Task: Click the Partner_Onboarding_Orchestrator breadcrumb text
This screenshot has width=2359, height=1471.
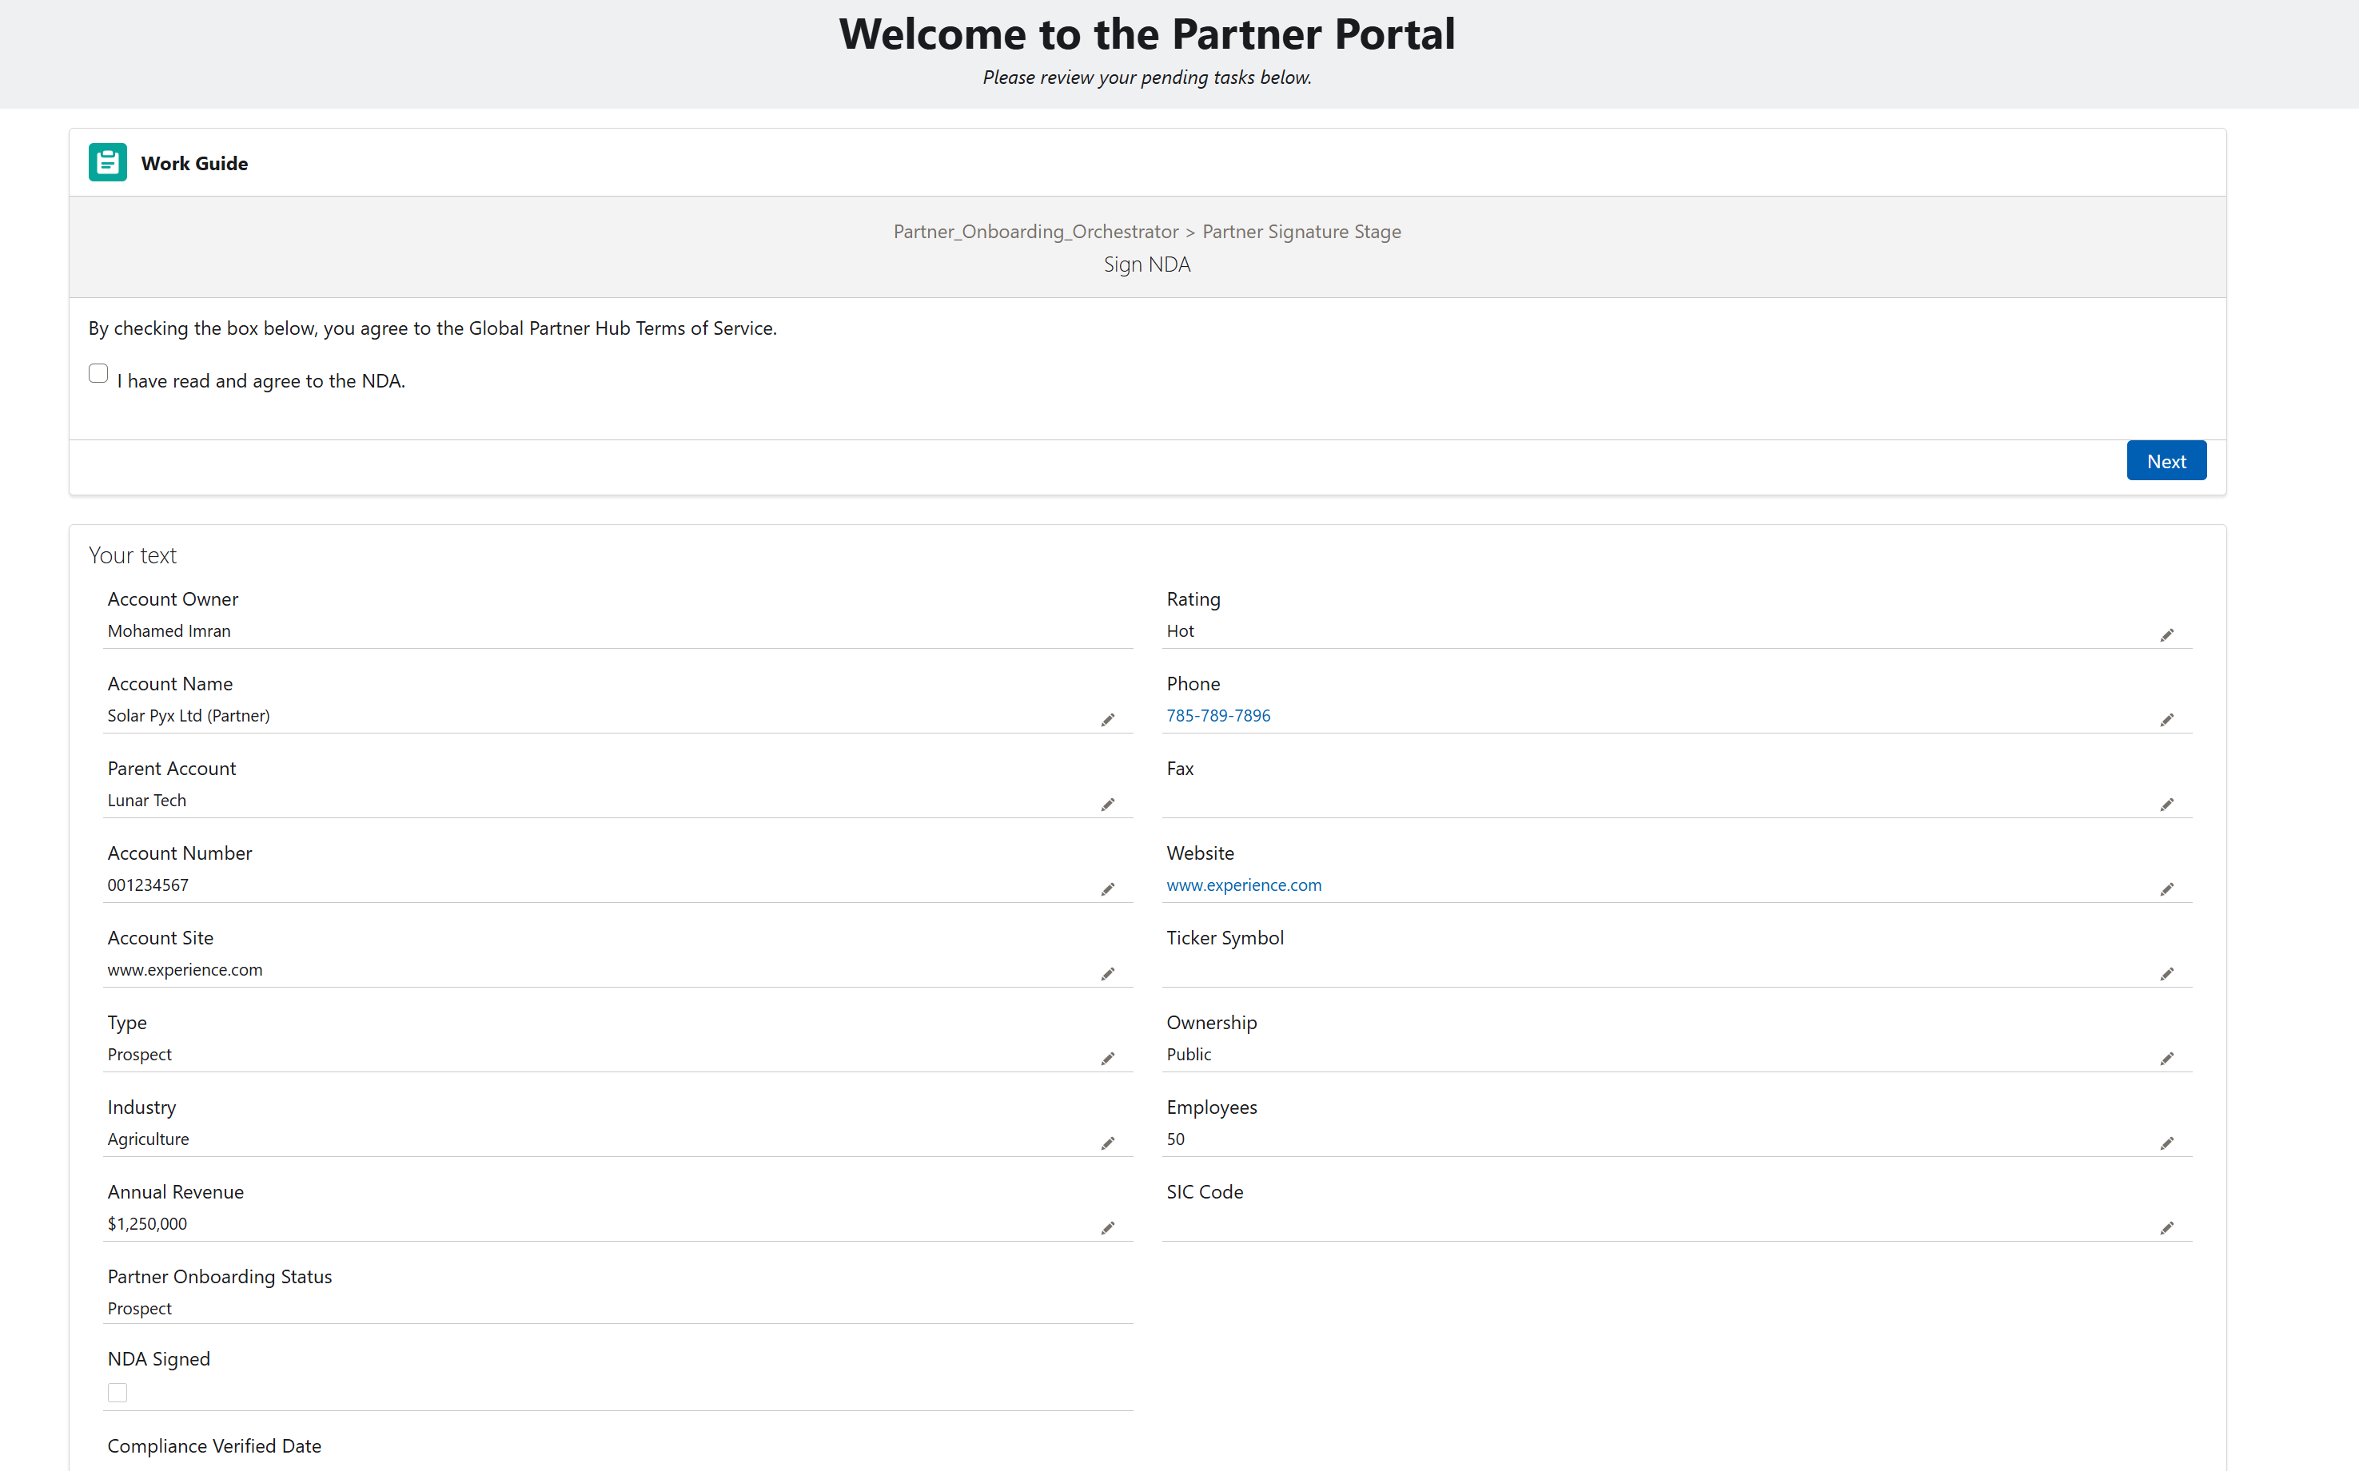Action: click(1035, 232)
